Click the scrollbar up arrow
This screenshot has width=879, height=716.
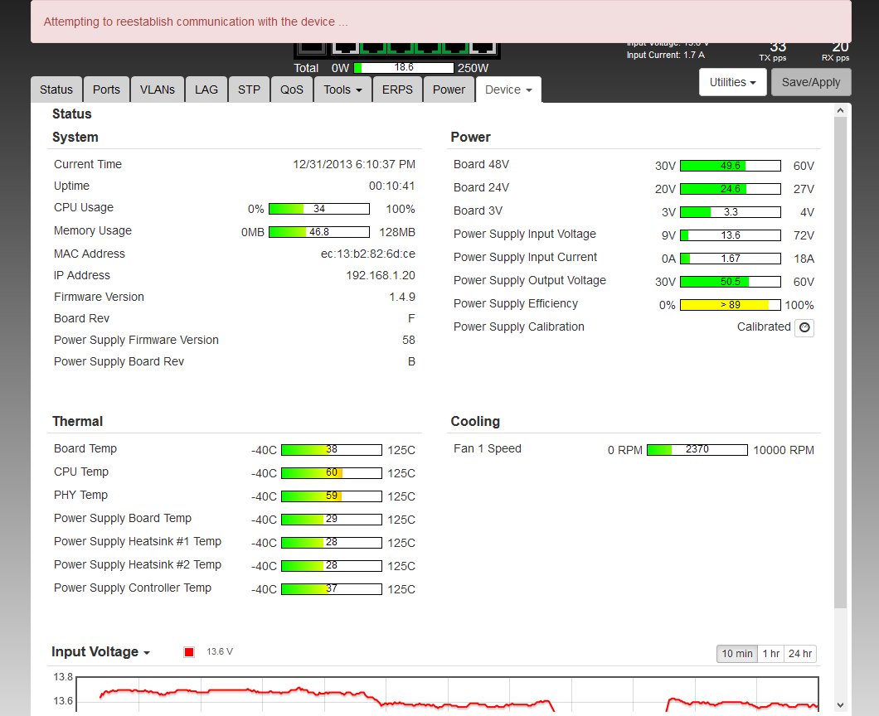click(841, 110)
